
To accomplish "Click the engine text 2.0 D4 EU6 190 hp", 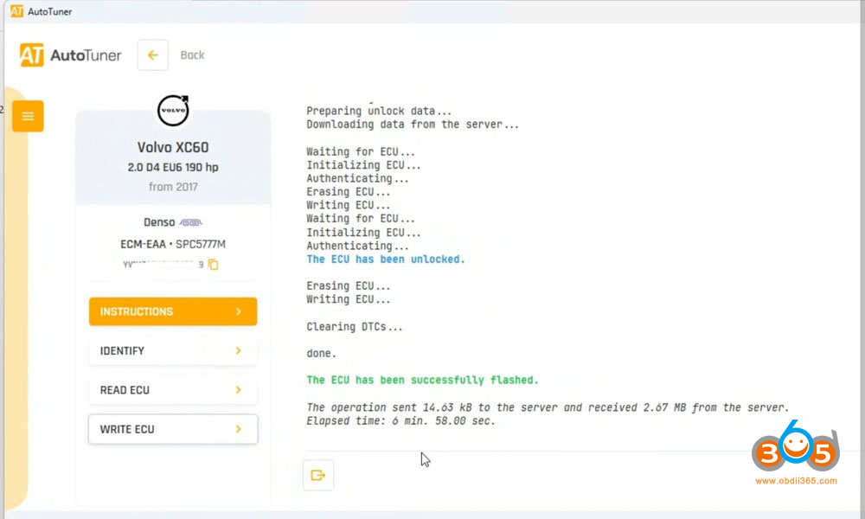I will click(173, 167).
